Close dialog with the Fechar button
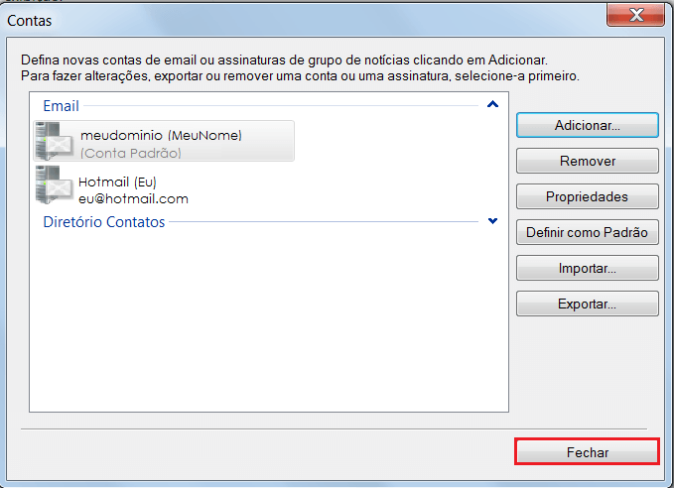 pyautogui.click(x=587, y=452)
